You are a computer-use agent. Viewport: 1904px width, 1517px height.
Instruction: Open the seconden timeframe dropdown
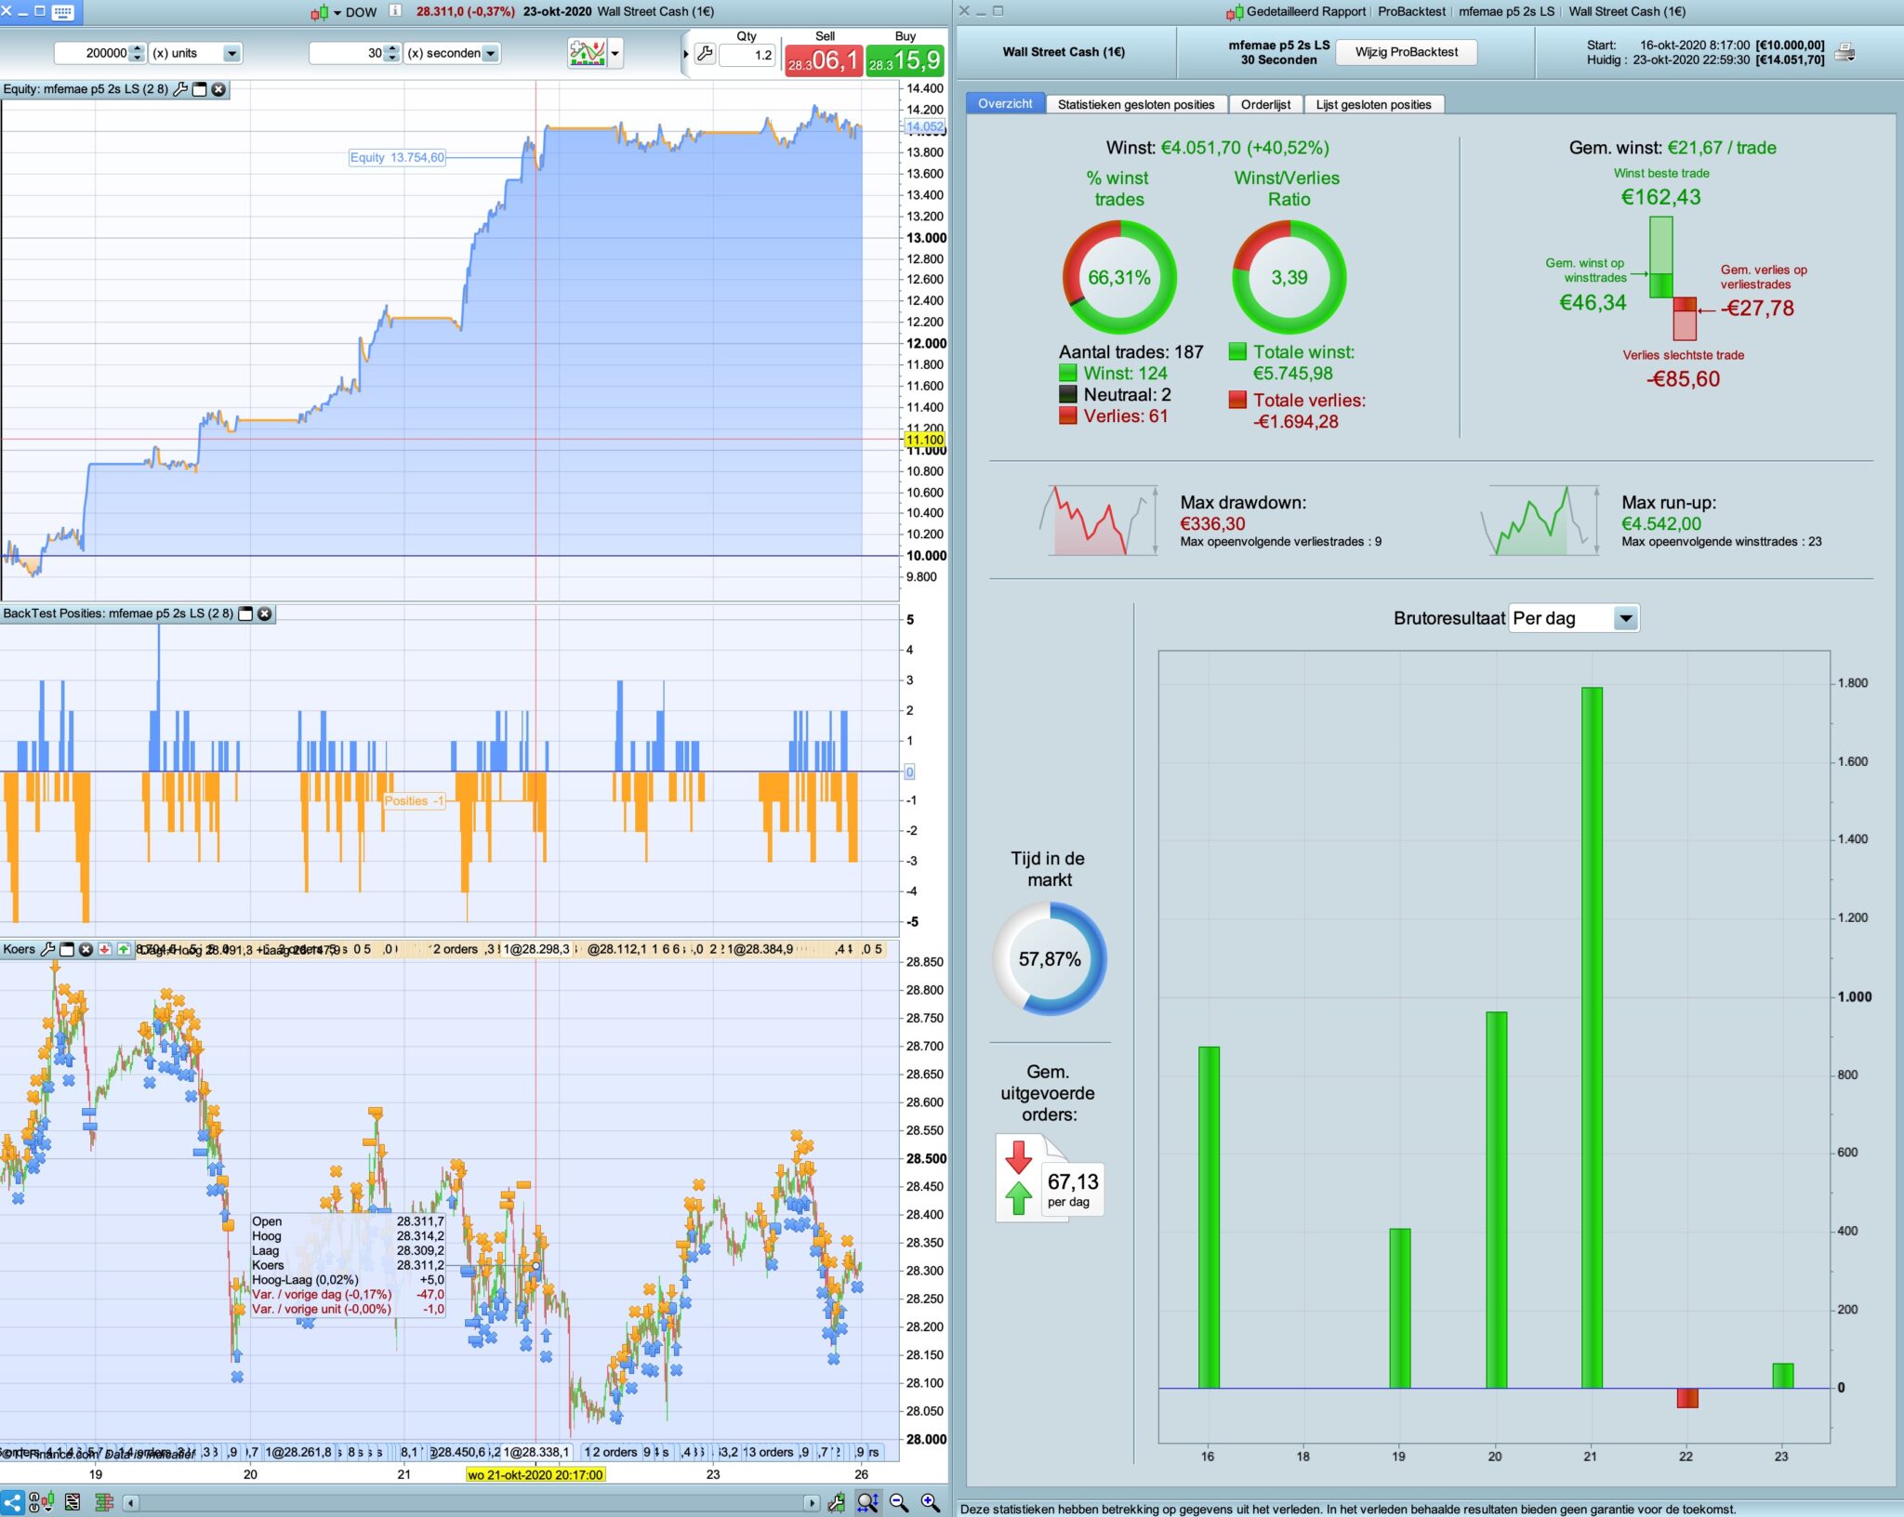490,53
